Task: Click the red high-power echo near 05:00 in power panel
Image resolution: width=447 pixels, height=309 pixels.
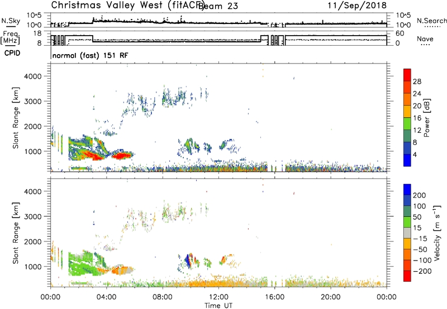Action: coord(121,156)
